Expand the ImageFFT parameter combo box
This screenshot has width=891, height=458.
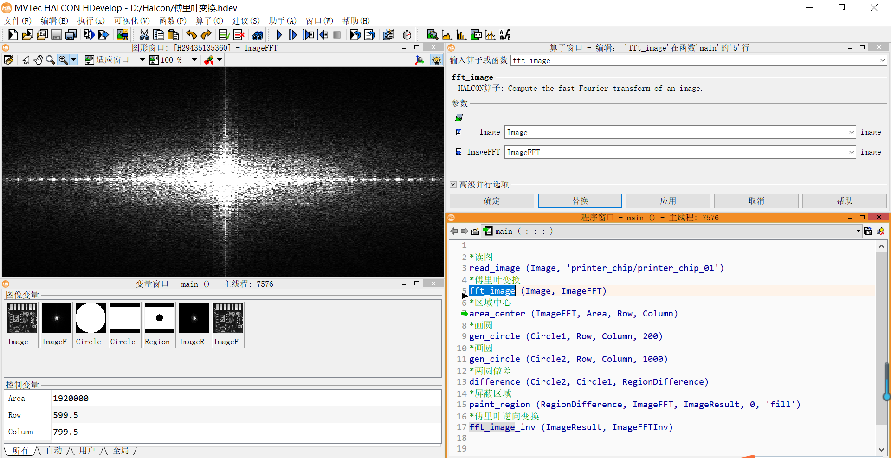point(851,152)
